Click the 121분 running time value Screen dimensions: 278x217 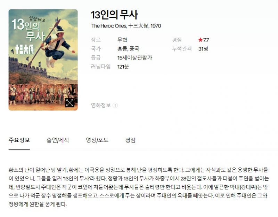(123, 67)
